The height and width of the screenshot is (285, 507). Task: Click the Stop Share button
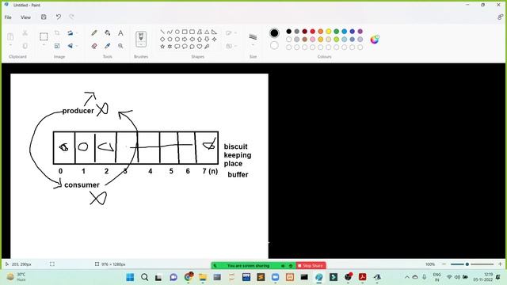point(311,266)
